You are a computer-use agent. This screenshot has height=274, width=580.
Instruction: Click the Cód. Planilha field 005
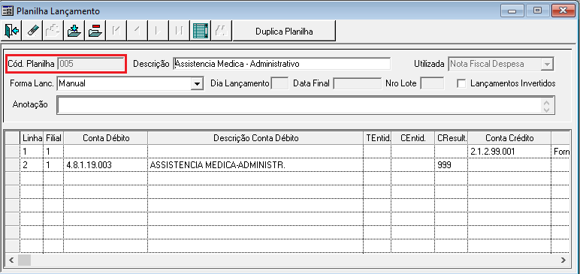[x=91, y=64]
